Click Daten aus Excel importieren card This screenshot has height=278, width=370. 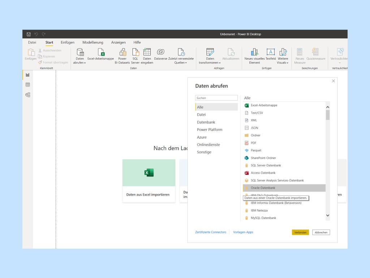[x=149, y=181]
